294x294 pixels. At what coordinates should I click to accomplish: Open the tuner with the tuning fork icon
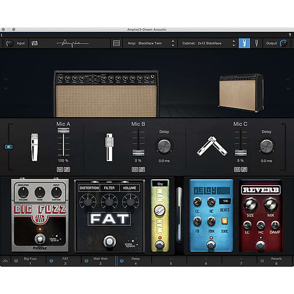pyautogui.click(x=256, y=43)
